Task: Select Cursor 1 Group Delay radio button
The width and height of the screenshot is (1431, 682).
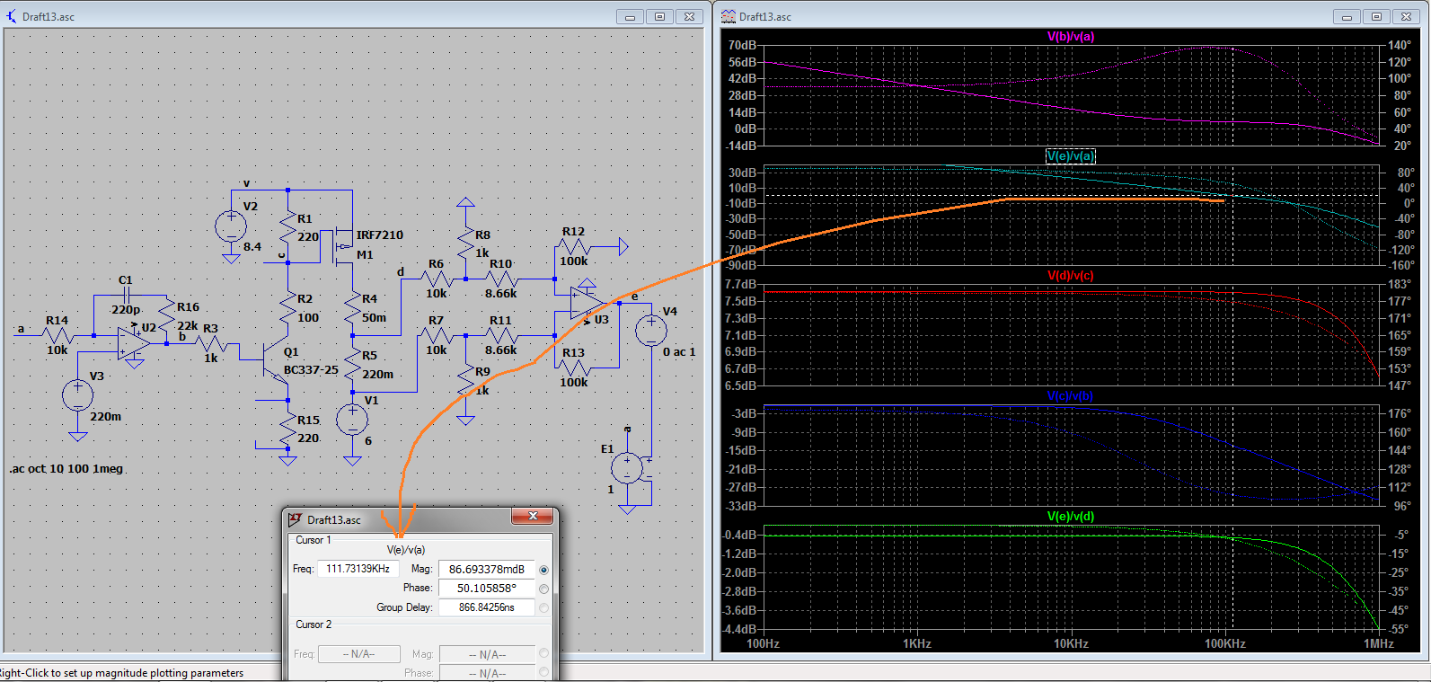Action: [543, 607]
